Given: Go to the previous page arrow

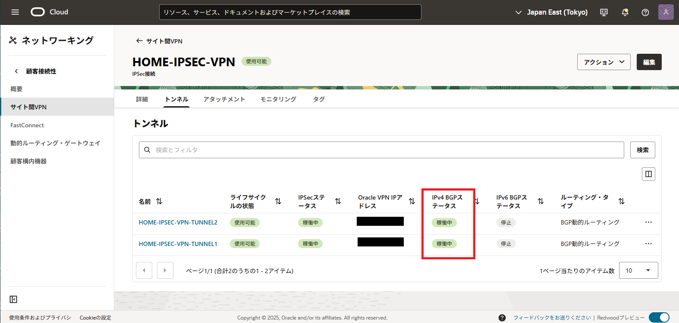Looking at the screenshot, I should tap(144, 271).
